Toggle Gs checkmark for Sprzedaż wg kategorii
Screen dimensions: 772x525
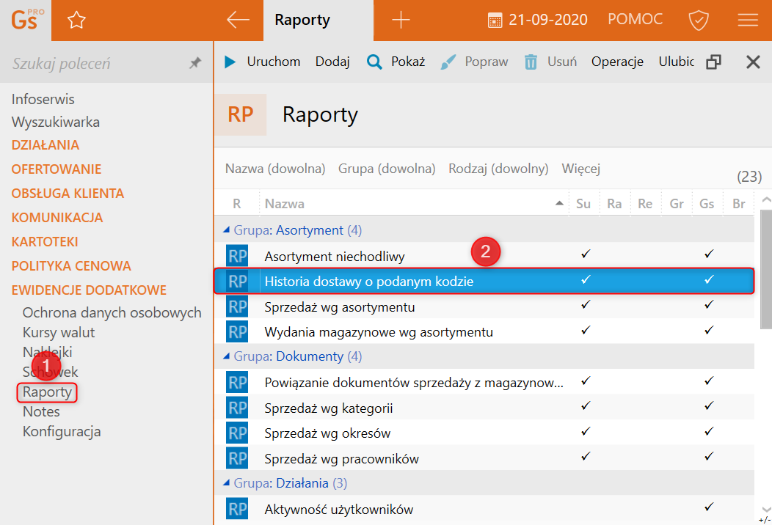[x=708, y=408]
